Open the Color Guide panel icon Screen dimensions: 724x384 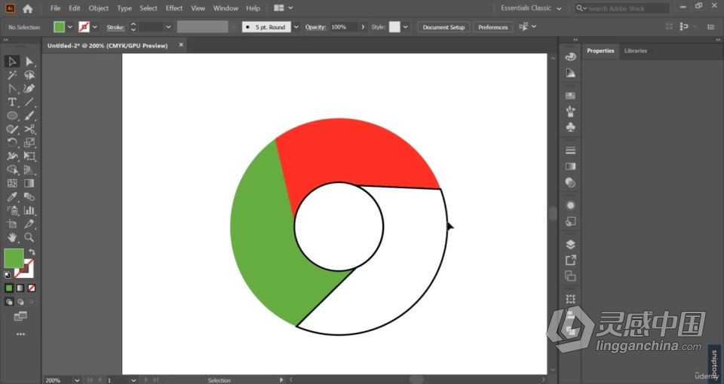pos(570,73)
